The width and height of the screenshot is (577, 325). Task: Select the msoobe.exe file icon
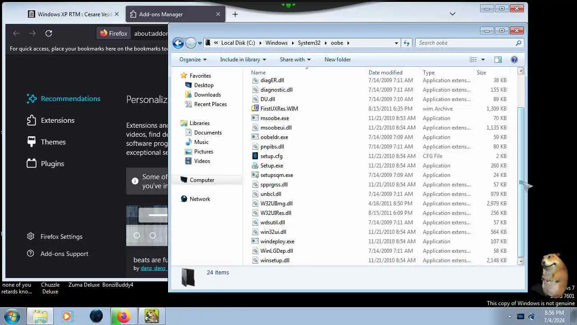(x=255, y=118)
